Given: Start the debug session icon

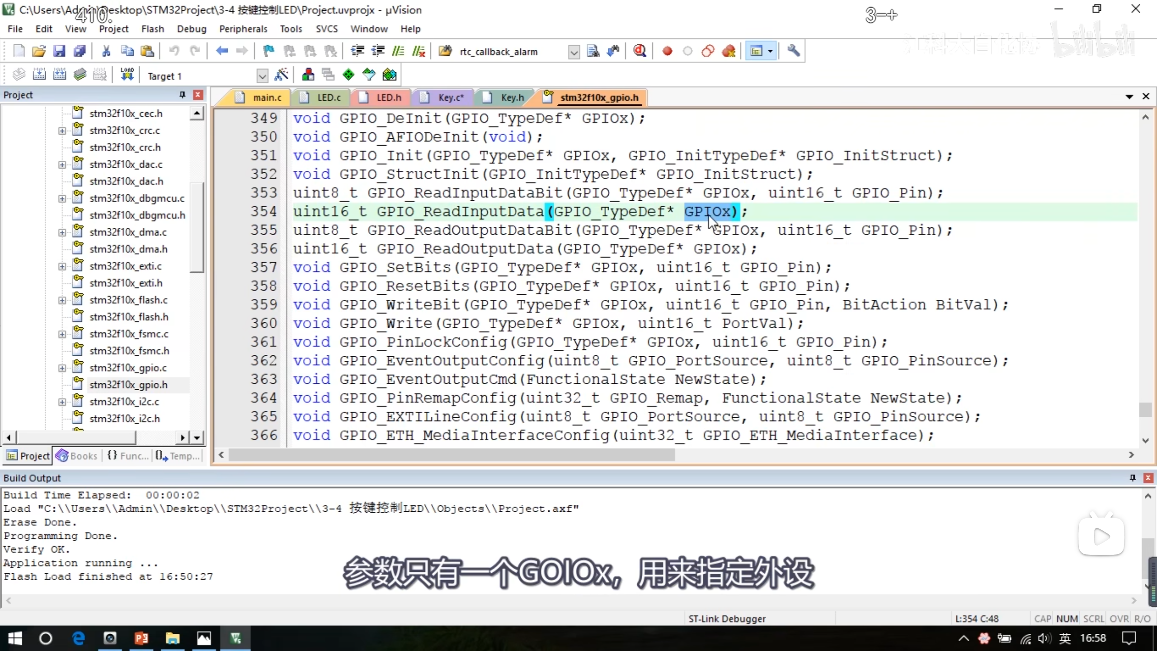Looking at the screenshot, I should (x=640, y=51).
